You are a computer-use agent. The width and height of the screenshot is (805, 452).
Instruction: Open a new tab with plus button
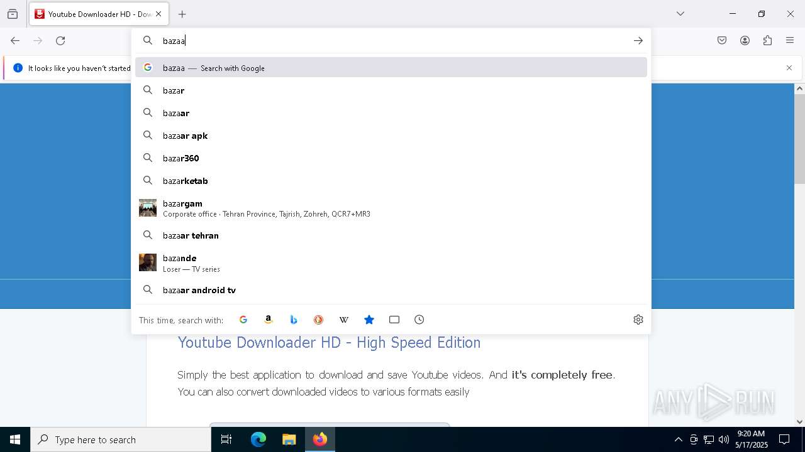click(x=182, y=14)
